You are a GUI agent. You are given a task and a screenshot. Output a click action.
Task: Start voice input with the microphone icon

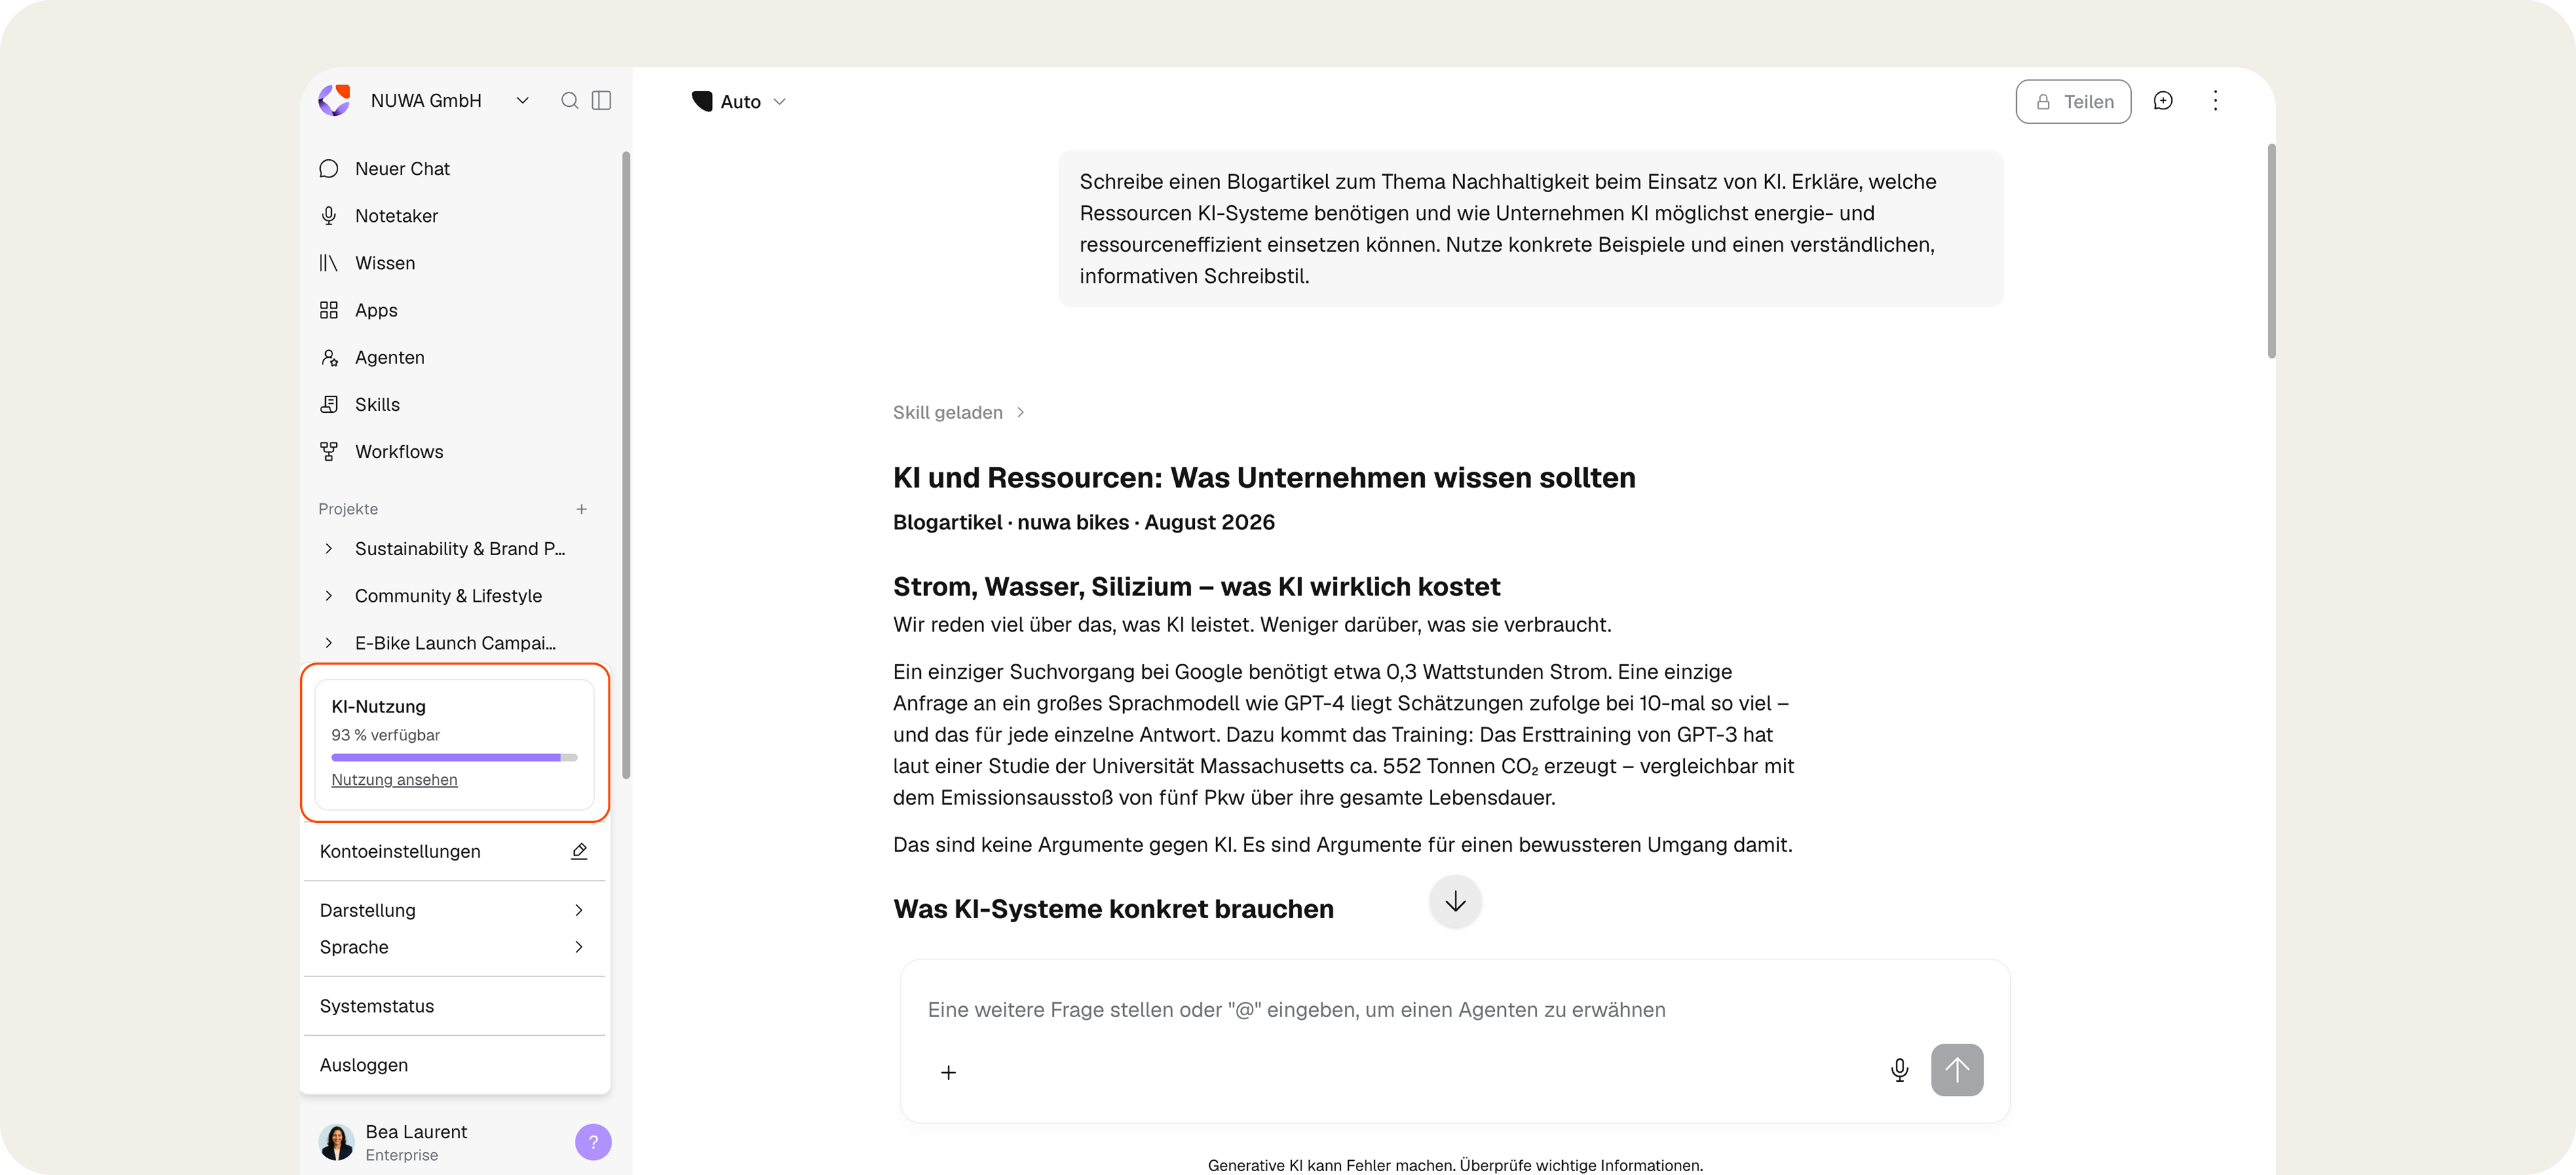pos(1899,1070)
